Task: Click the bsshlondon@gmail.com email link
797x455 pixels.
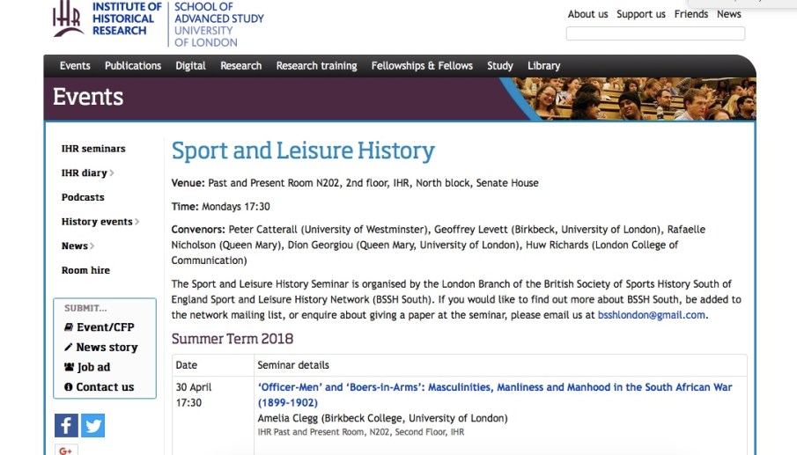Action: click(x=652, y=315)
